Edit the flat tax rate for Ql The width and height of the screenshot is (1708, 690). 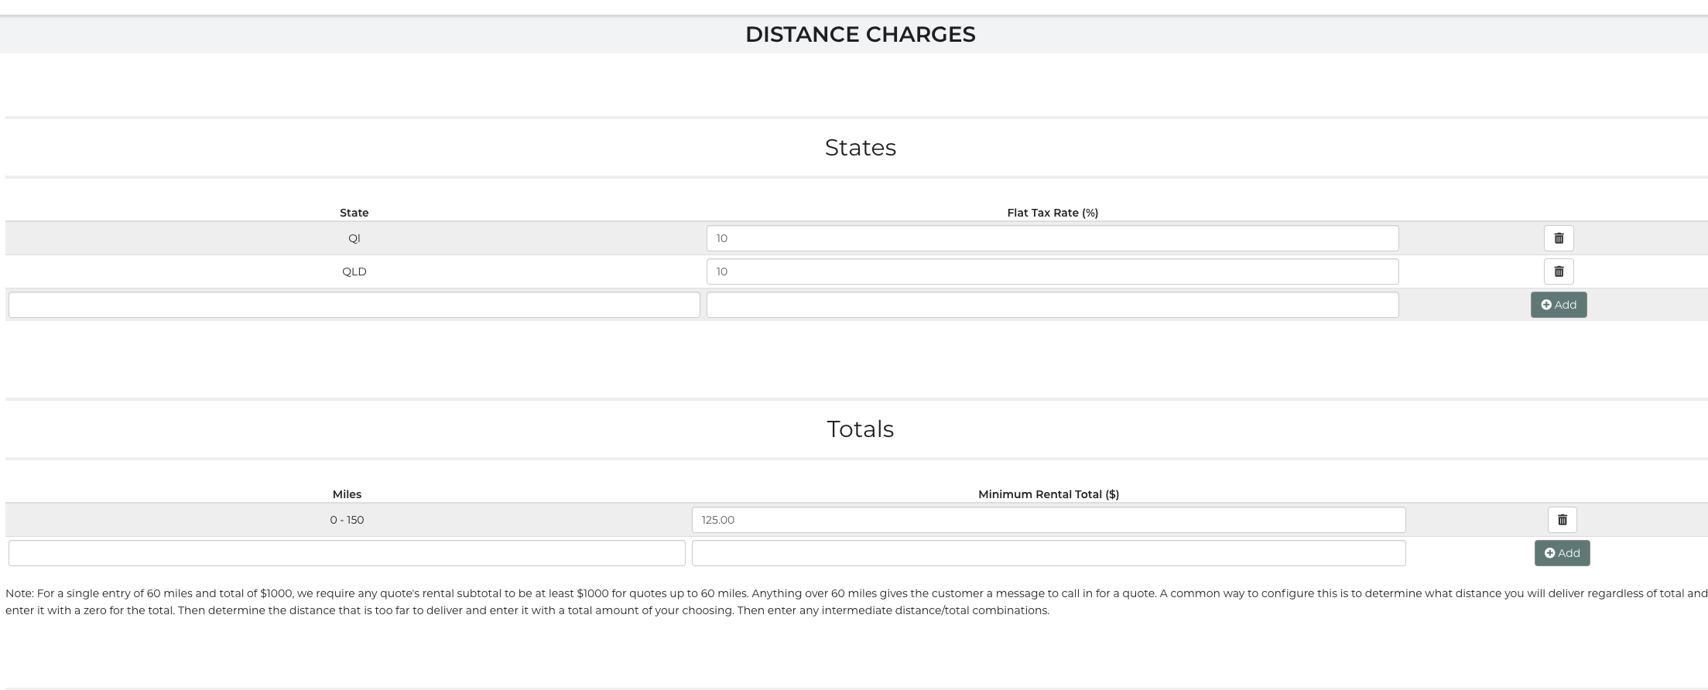point(1052,238)
